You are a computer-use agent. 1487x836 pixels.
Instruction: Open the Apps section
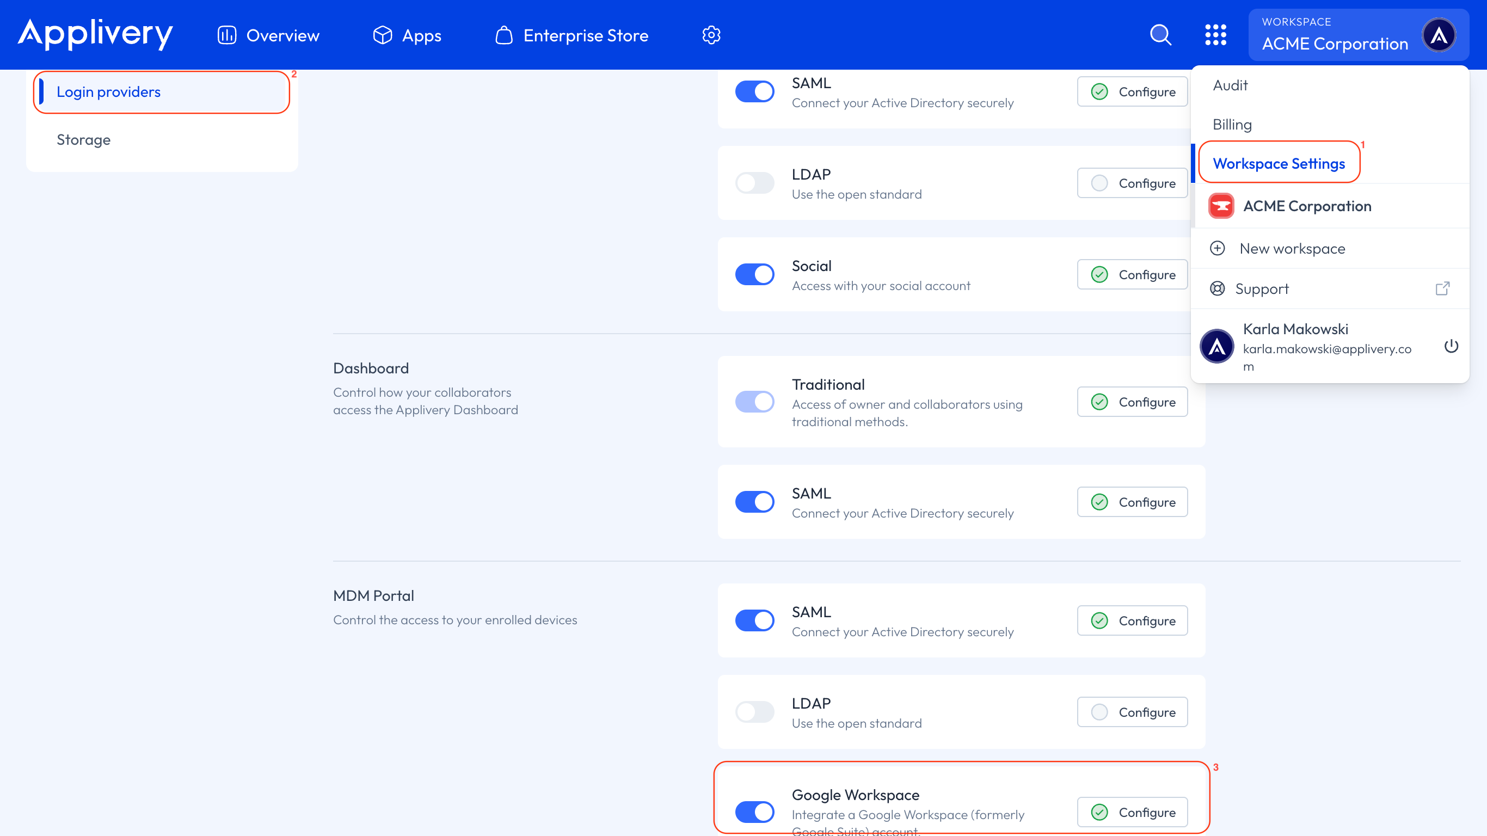coord(407,35)
